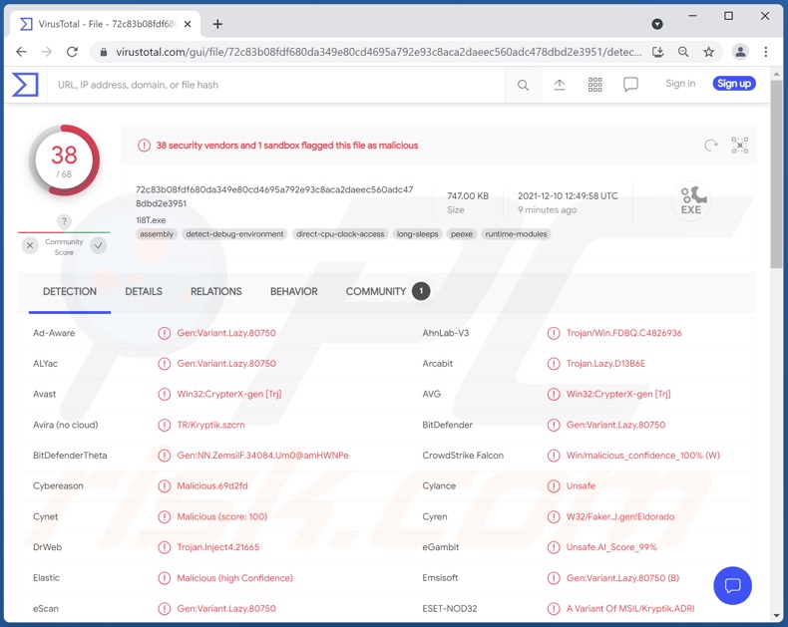Click the browser address bar URL
Image resolution: width=788 pixels, height=627 pixels.
coord(378,52)
